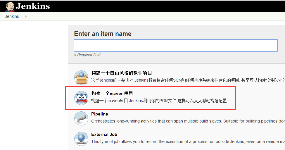Select the maven project owl icon
Screen dimensions: 285x150
[81, 98]
